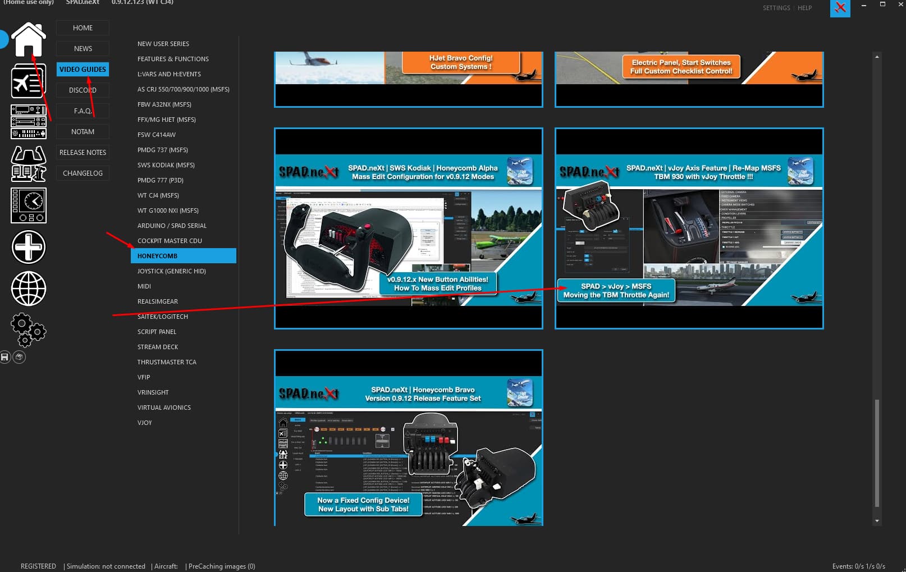Open the gears settings icon
Viewport: 906px width, 572px height.
click(28, 330)
